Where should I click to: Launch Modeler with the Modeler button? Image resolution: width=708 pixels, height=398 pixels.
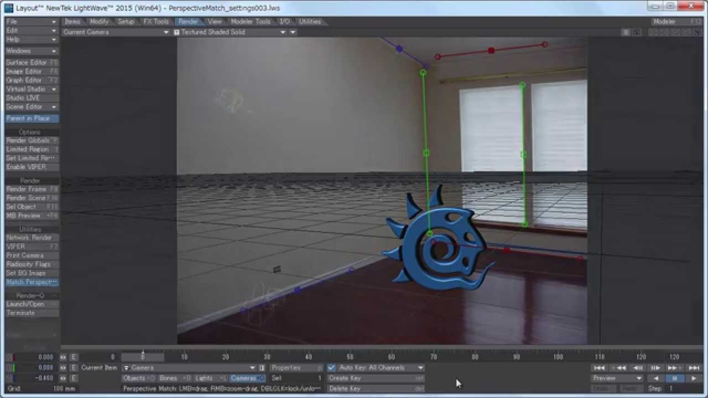tap(676, 22)
